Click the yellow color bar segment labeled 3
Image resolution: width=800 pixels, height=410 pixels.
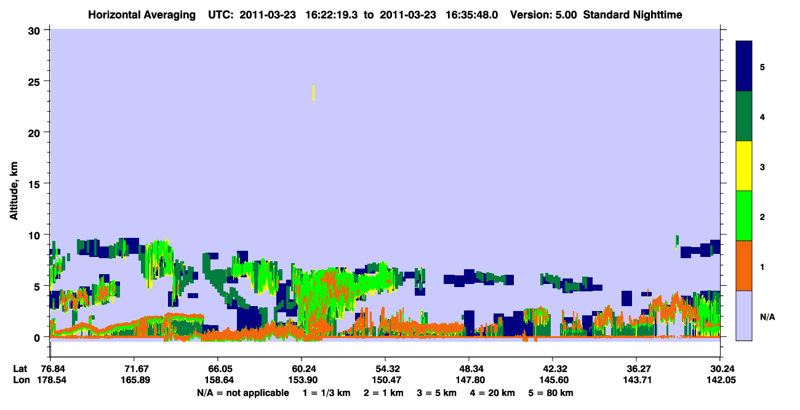[744, 166]
